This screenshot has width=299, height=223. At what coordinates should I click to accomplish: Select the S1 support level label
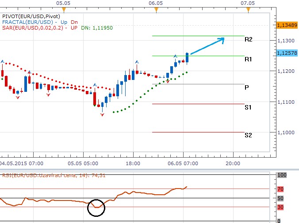coord(248,107)
